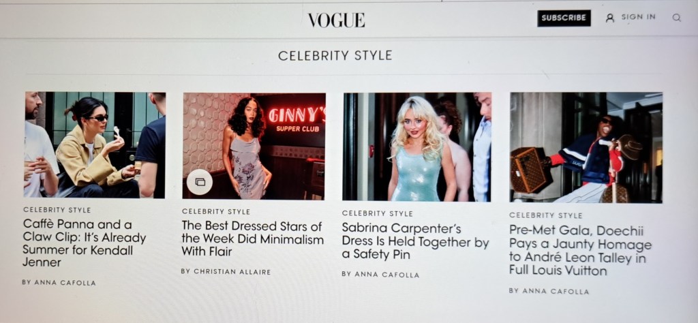This screenshot has height=323, width=698.
Task: Open the Doechii Louis Vuitton luggage thumbnail
Action: point(586,148)
